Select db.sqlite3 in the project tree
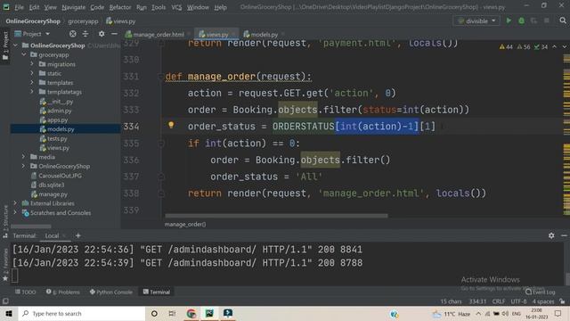 tap(52, 185)
